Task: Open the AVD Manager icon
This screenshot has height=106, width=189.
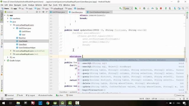Action: pos(170,9)
